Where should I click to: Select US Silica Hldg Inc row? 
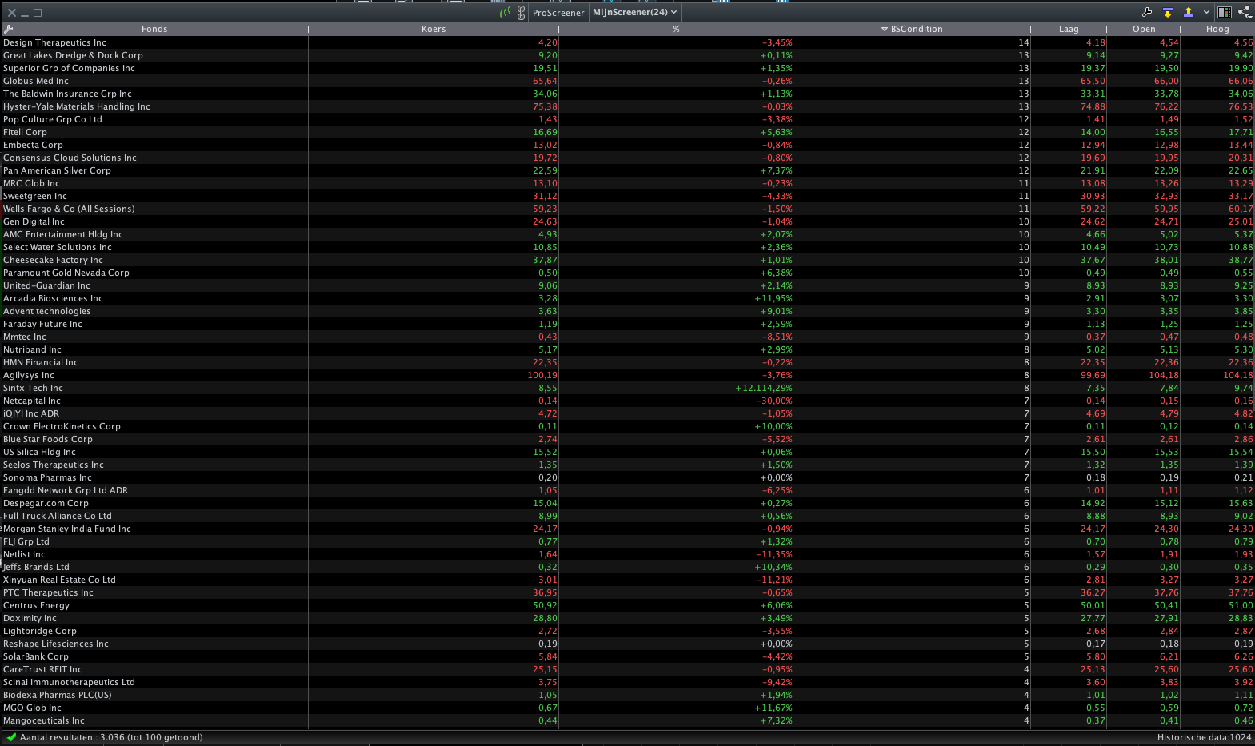627,452
